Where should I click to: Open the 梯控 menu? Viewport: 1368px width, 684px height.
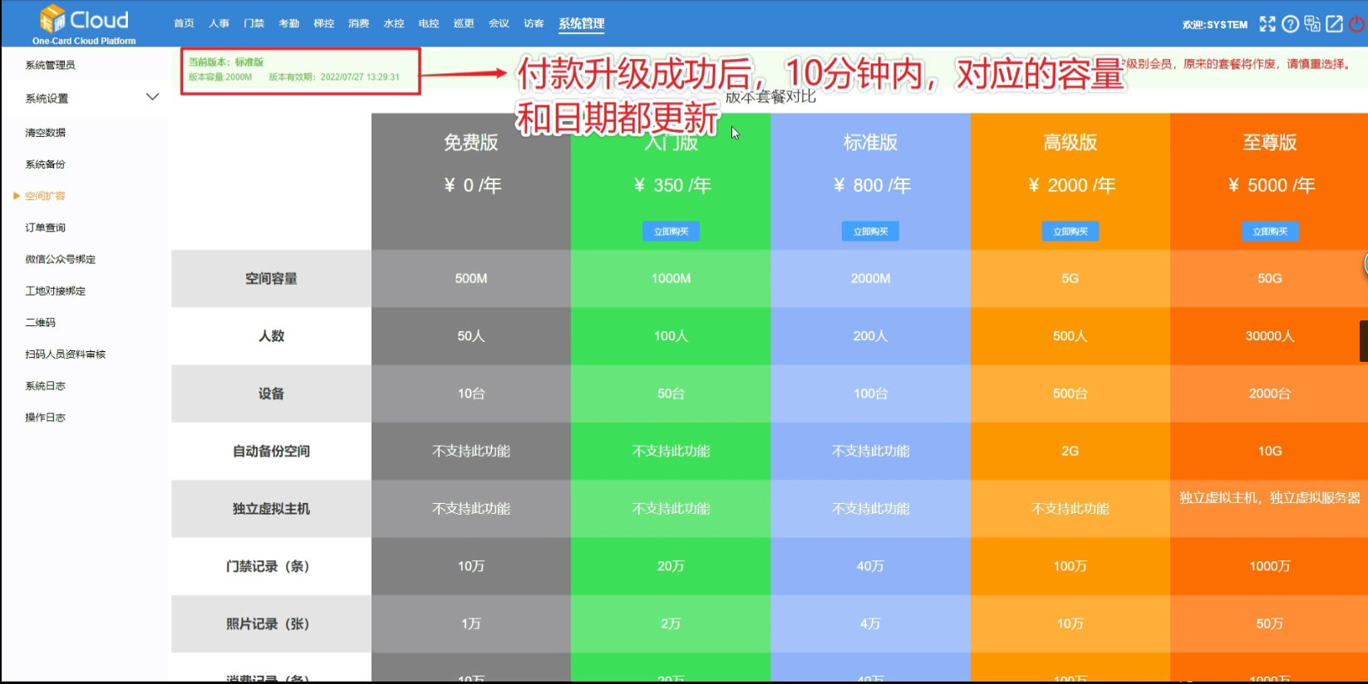coord(323,23)
